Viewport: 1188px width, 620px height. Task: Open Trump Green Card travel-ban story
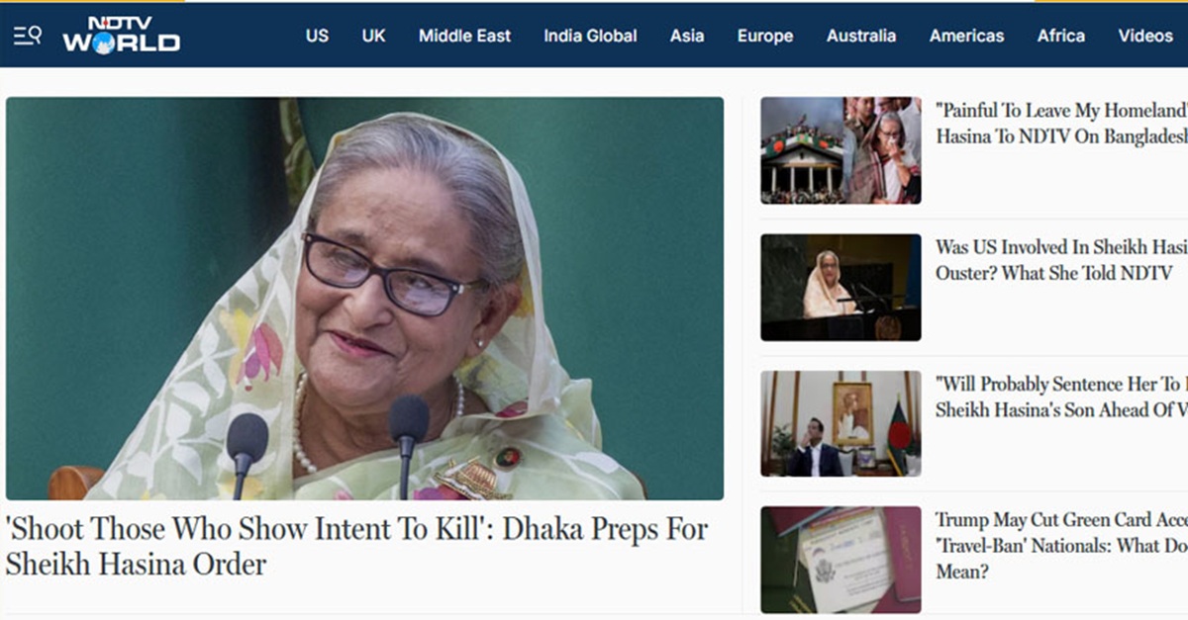click(1061, 546)
